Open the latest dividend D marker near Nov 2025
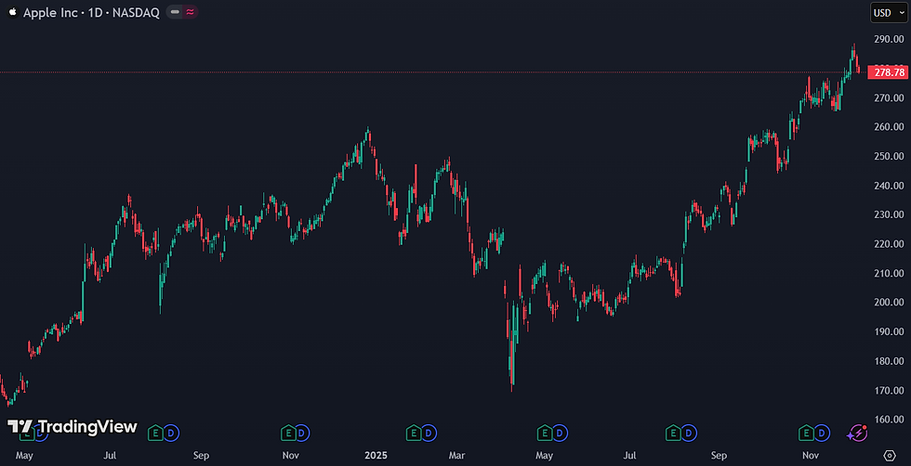Viewport: 911px width, 466px height. (x=822, y=433)
